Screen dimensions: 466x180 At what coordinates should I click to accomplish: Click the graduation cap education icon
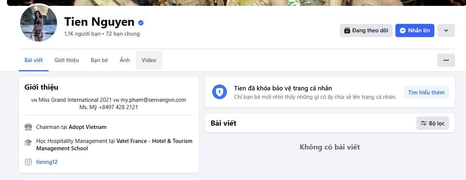pyautogui.click(x=28, y=143)
